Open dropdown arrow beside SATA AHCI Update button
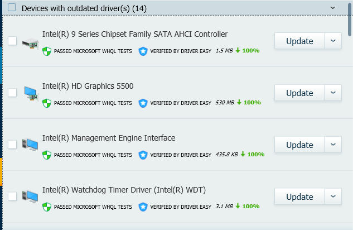 click(333, 41)
